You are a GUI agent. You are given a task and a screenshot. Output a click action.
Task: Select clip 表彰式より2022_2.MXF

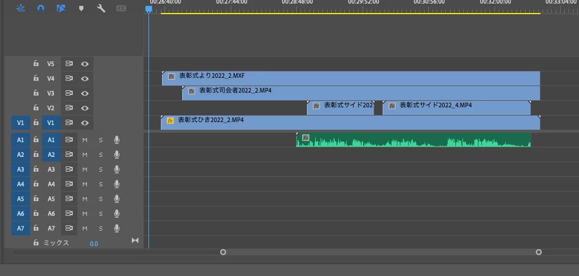[x=351, y=78]
